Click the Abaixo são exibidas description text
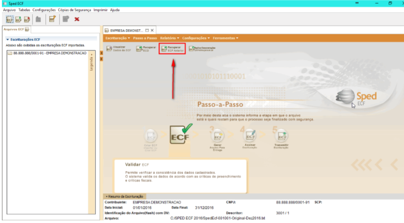The width and height of the screenshot is (404, 223). (45, 45)
